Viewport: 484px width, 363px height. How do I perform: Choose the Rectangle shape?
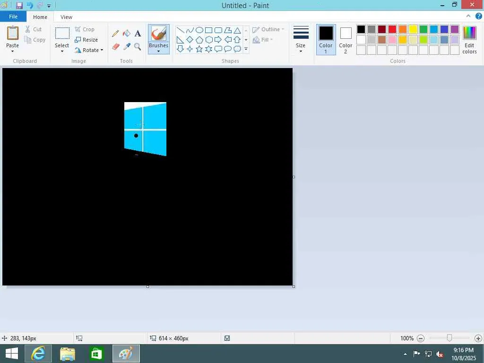coord(208,30)
